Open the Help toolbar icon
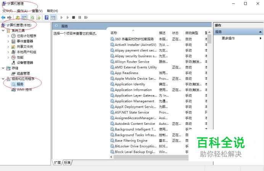 (x=47, y=17)
